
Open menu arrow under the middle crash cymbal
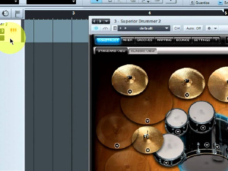click(187, 95)
